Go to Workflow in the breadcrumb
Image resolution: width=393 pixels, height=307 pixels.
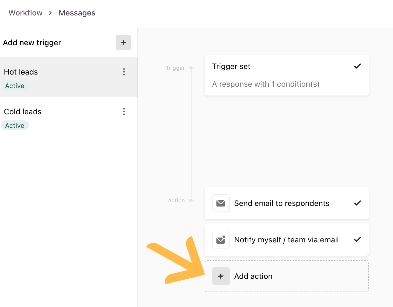click(x=25, y=13)
